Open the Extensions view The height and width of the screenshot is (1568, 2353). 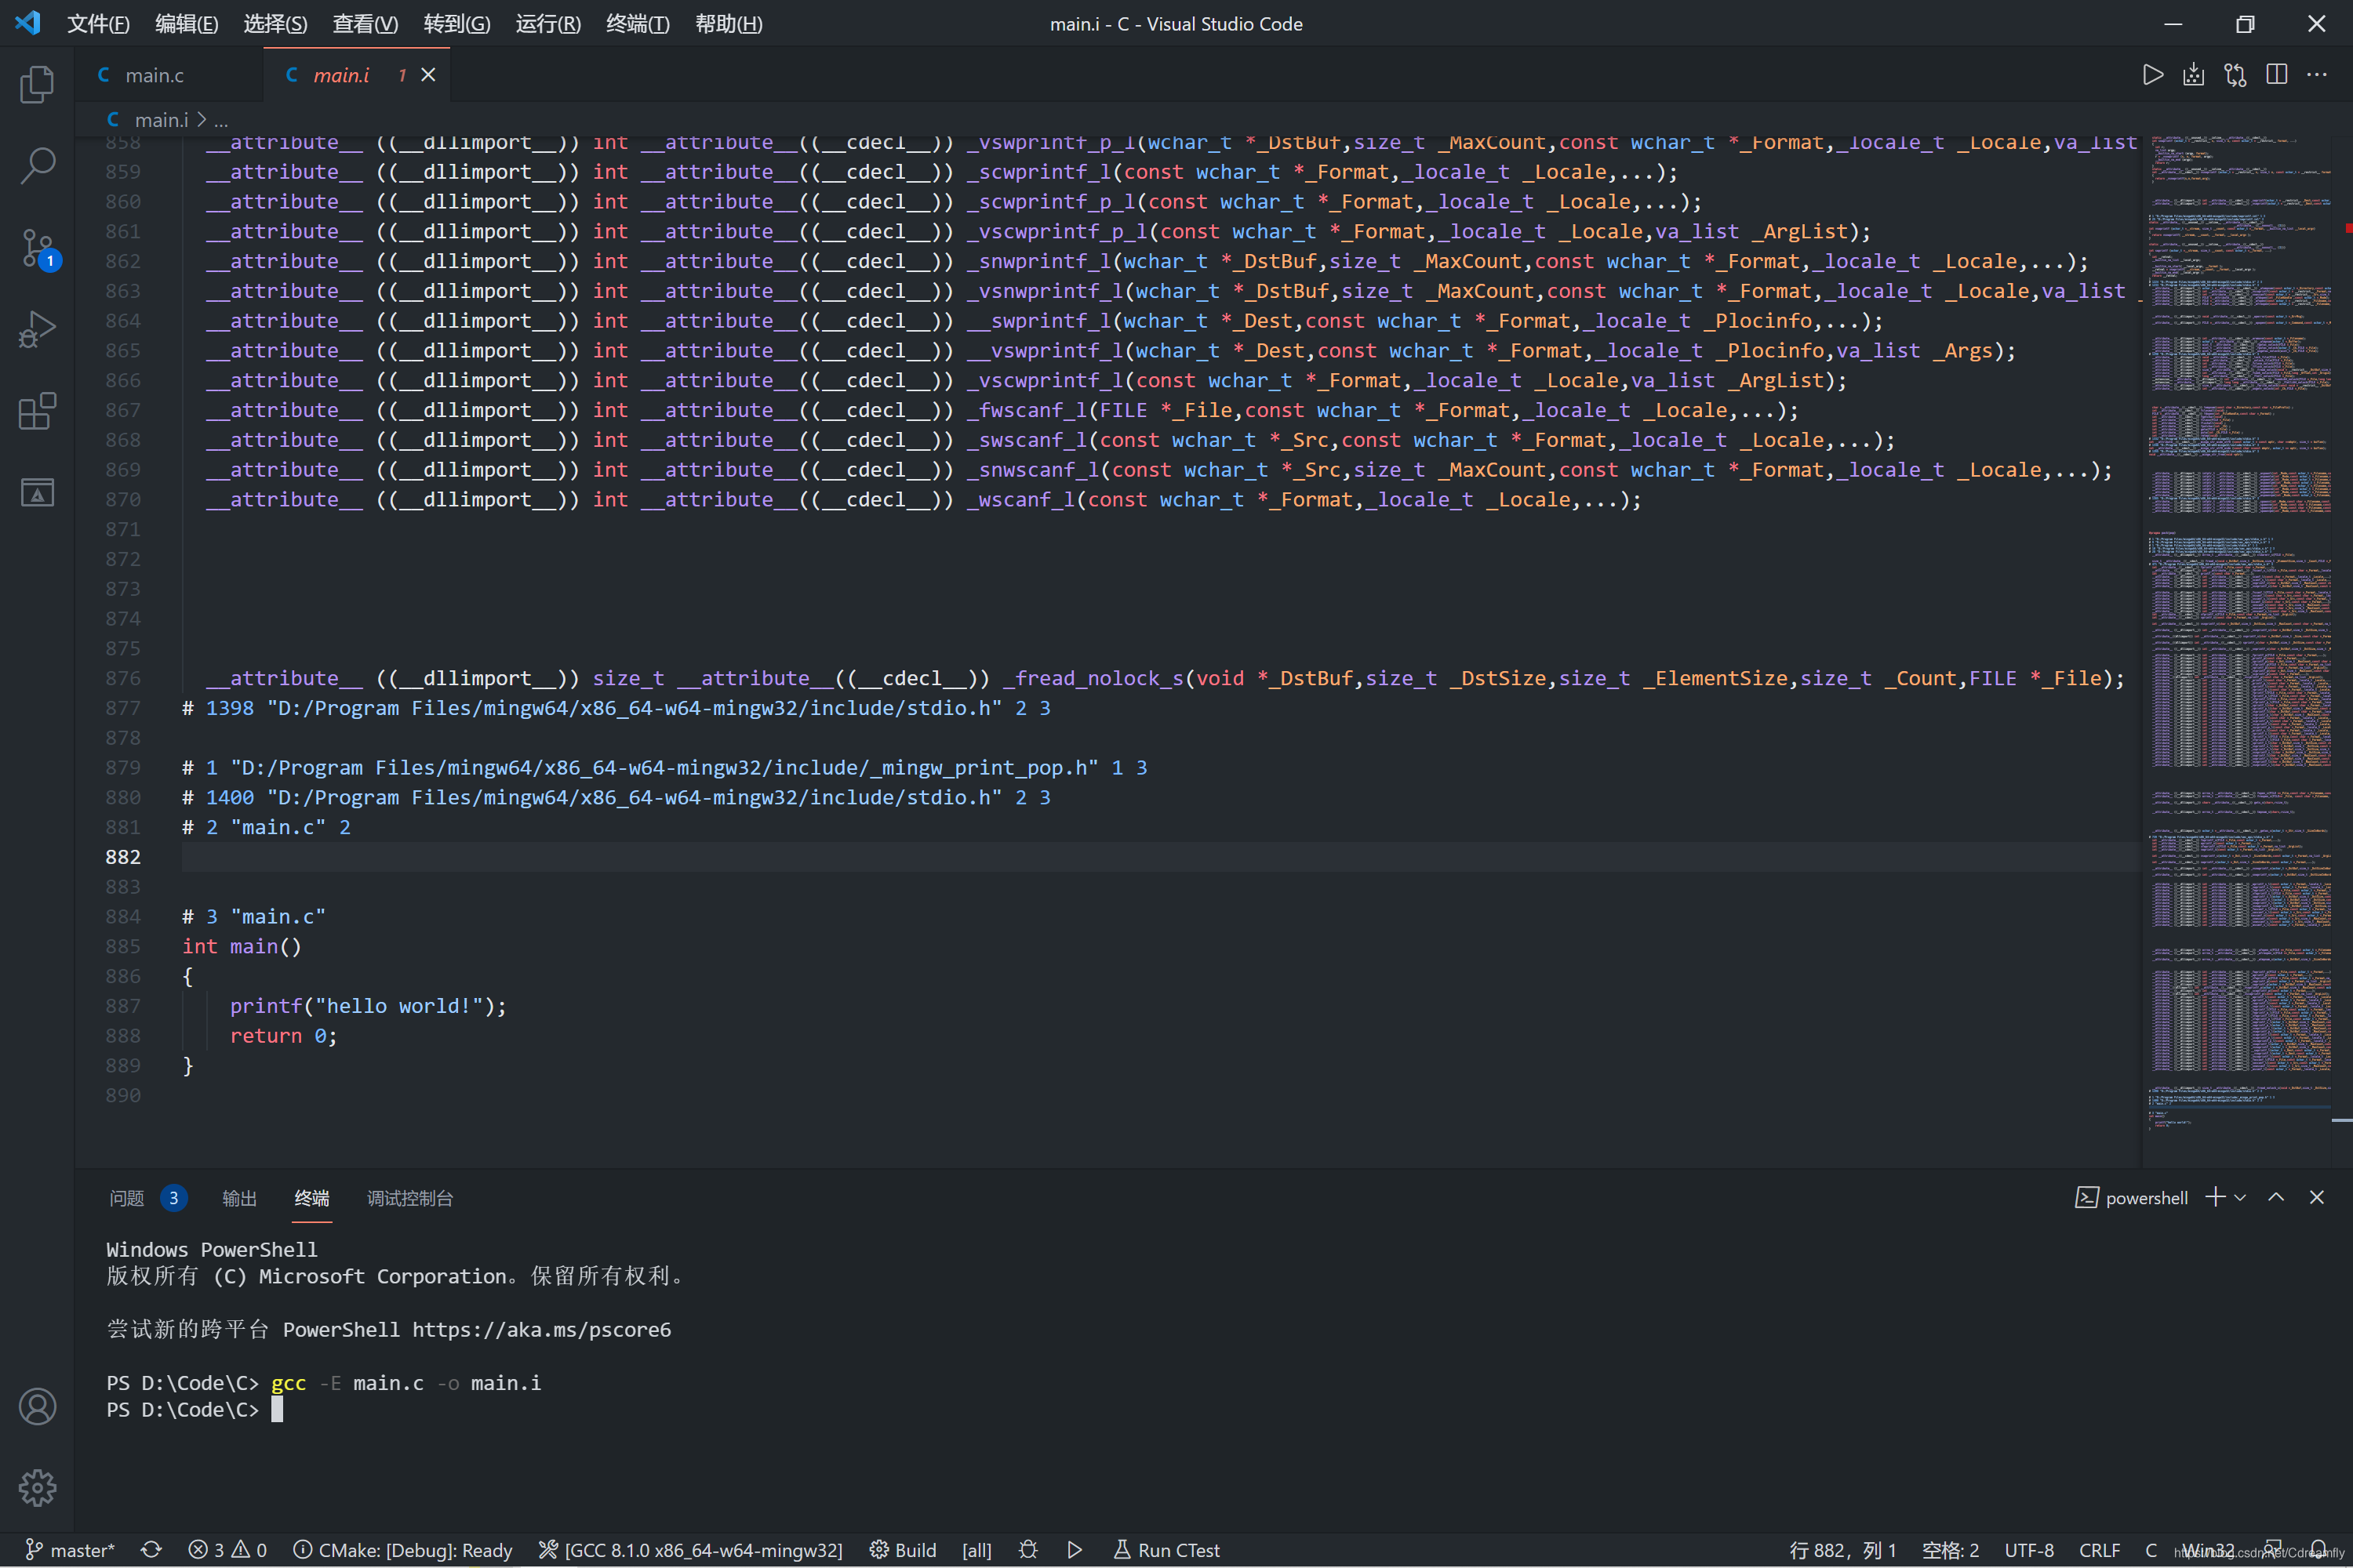37,410
